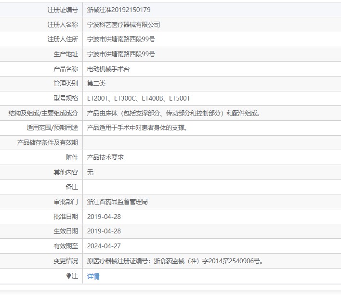The image size is (341, 295).
Task: Select model list ET200T、ET300C、ET400B、ET500T
Action: point(139,98)
